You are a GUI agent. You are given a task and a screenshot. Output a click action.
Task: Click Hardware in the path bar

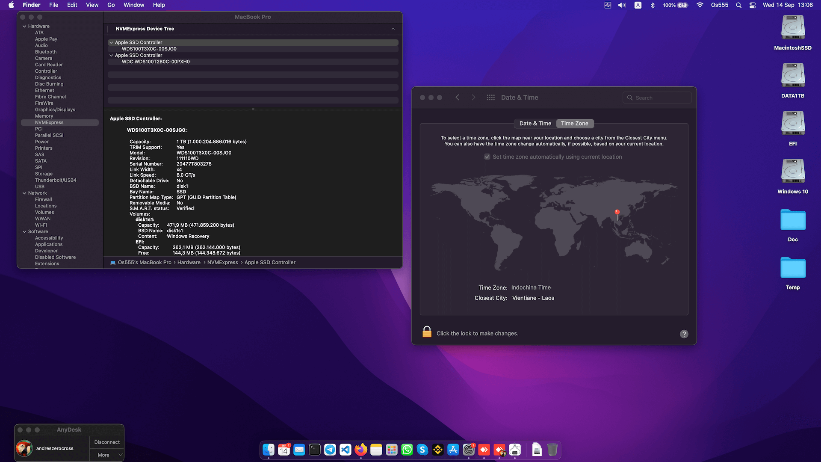[189, 262]
